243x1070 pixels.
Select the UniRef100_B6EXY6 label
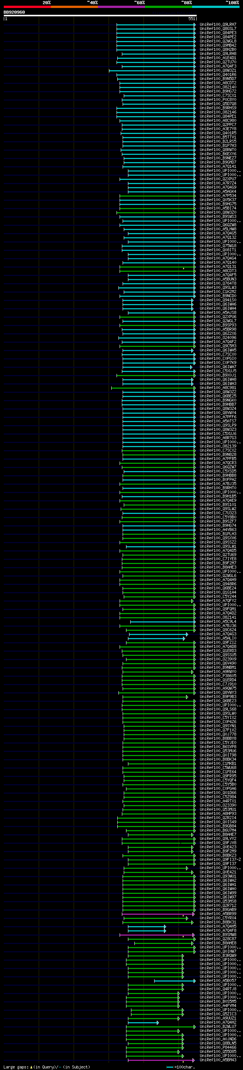pos(218,154)
